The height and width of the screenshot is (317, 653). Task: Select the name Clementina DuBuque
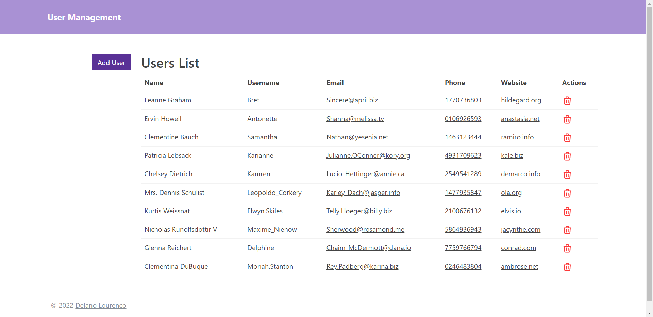coord(176,266)
